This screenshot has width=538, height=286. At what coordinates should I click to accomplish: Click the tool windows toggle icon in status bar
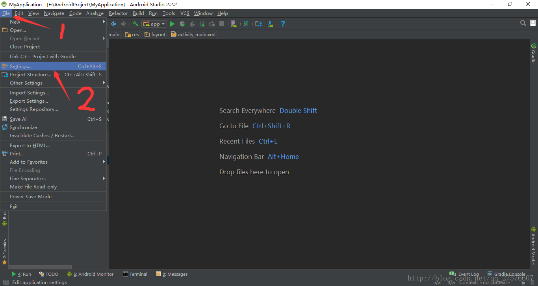tap(6, 282)
